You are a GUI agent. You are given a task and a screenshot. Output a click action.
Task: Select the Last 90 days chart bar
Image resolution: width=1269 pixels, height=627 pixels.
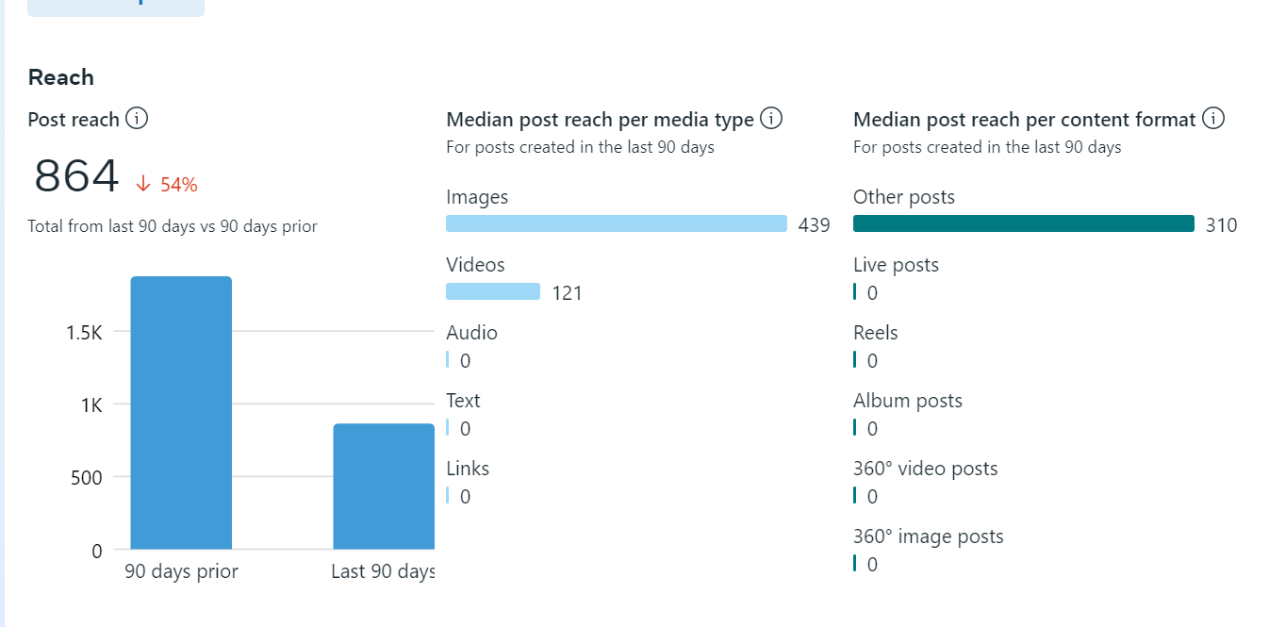click(x=384, y=486)
